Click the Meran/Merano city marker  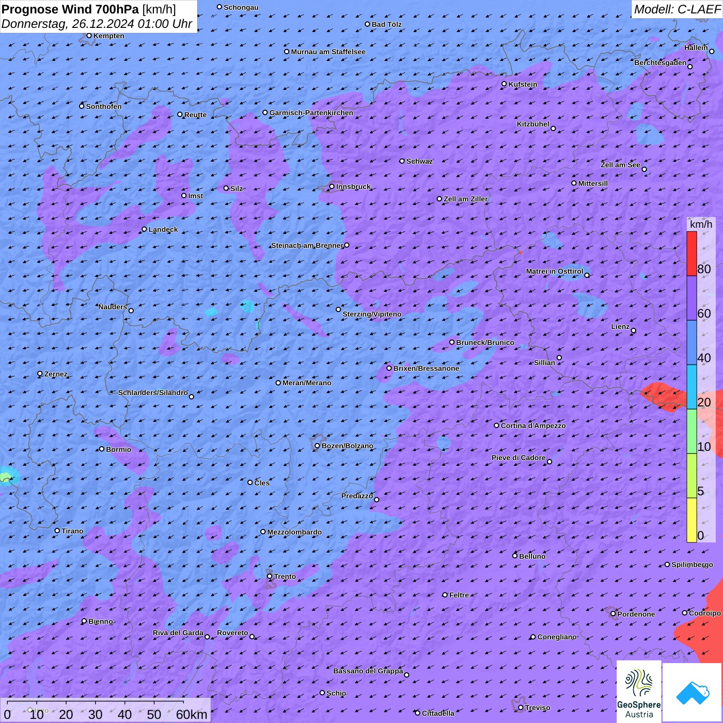coord(278,383)
